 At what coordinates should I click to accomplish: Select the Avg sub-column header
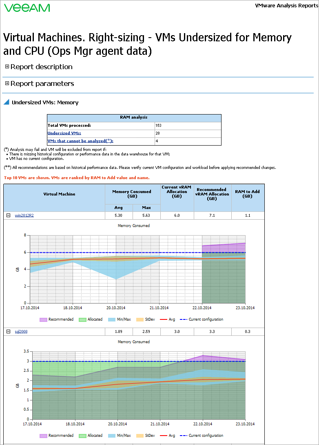coord(119,208)
